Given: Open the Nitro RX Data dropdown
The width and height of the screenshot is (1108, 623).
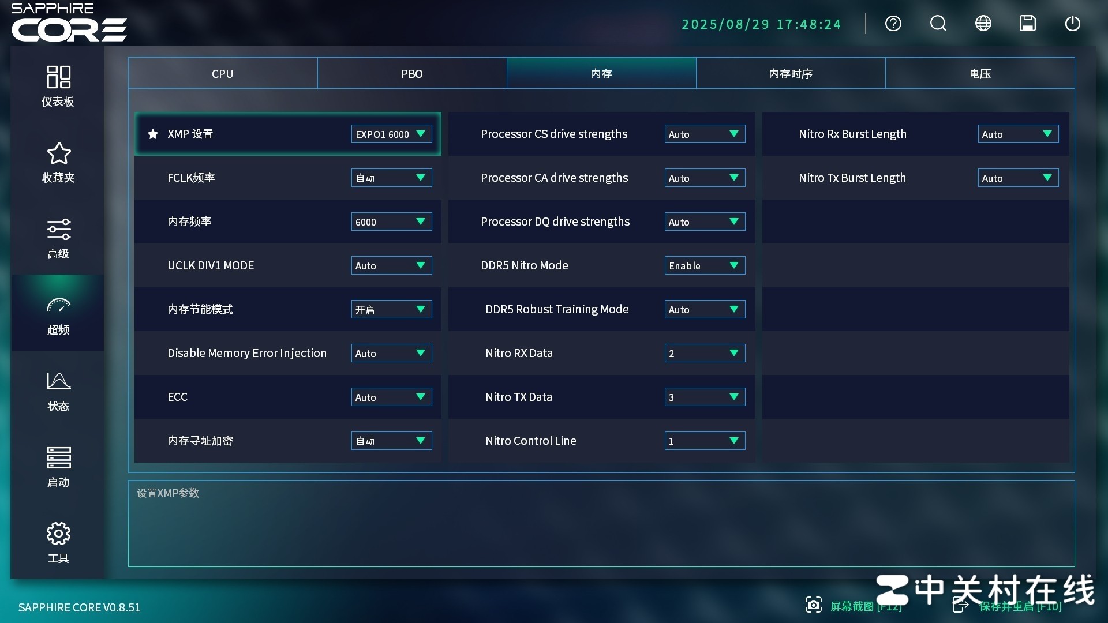Looking at the screenshot, I should point(704,353).
